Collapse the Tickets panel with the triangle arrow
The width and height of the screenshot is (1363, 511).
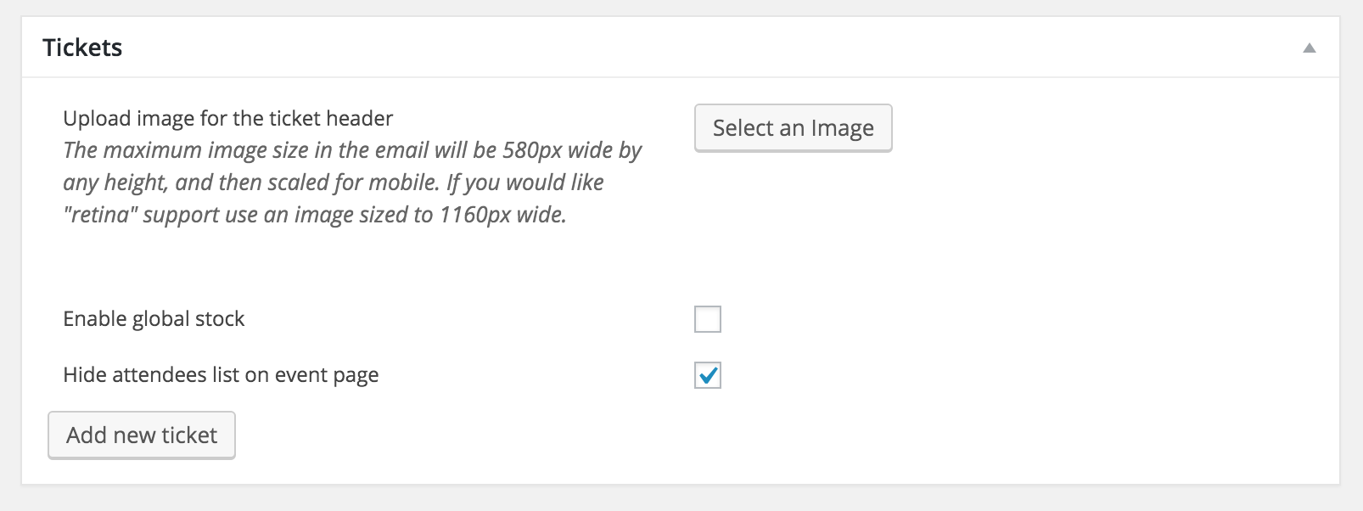point(1309,48)
